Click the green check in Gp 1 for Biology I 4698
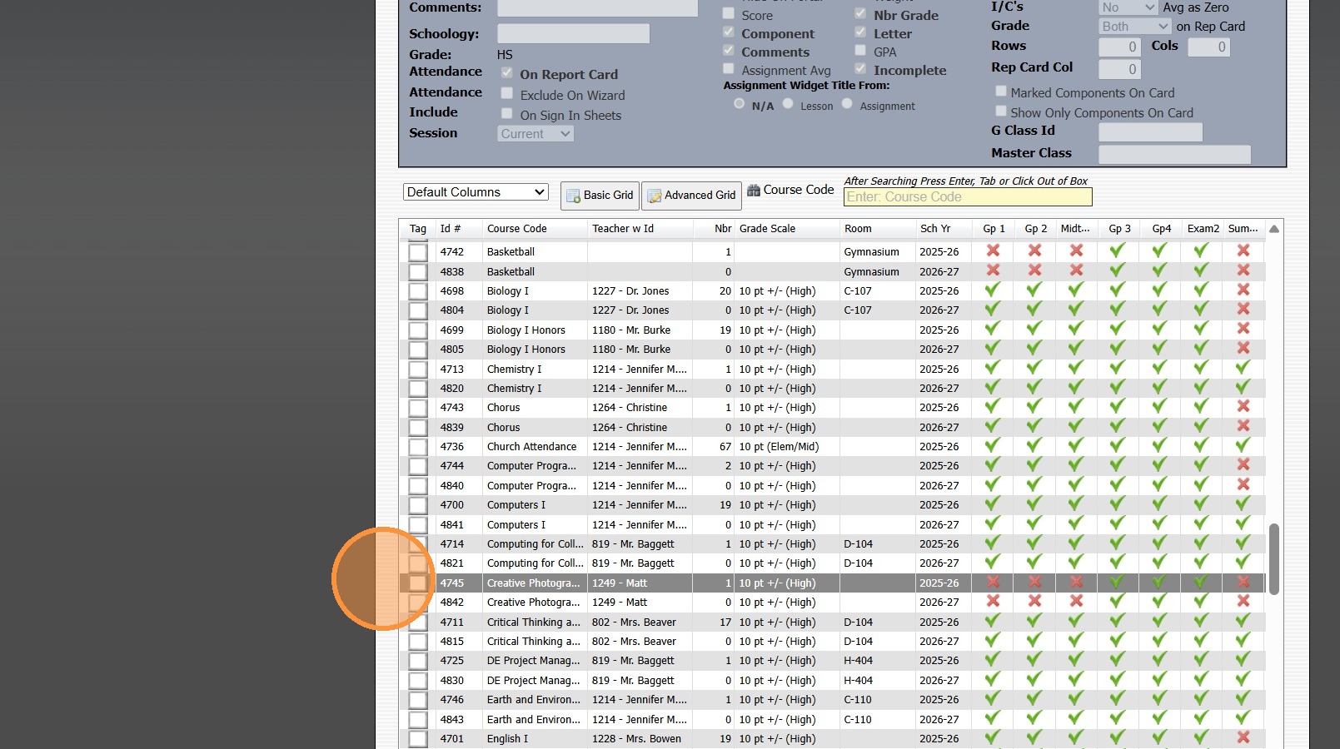 [x=993, y=290]
